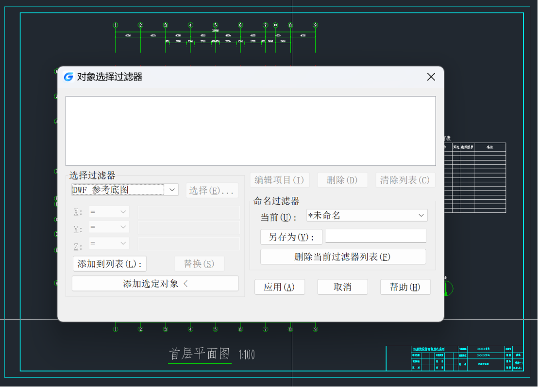Viewport: 538px width, 387px height.
Task: Focus the 另存为 filter name text field
Action: [375, 236]
